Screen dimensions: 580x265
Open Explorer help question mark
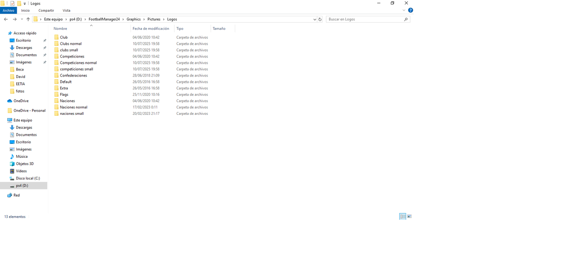(x=411, y=10)
